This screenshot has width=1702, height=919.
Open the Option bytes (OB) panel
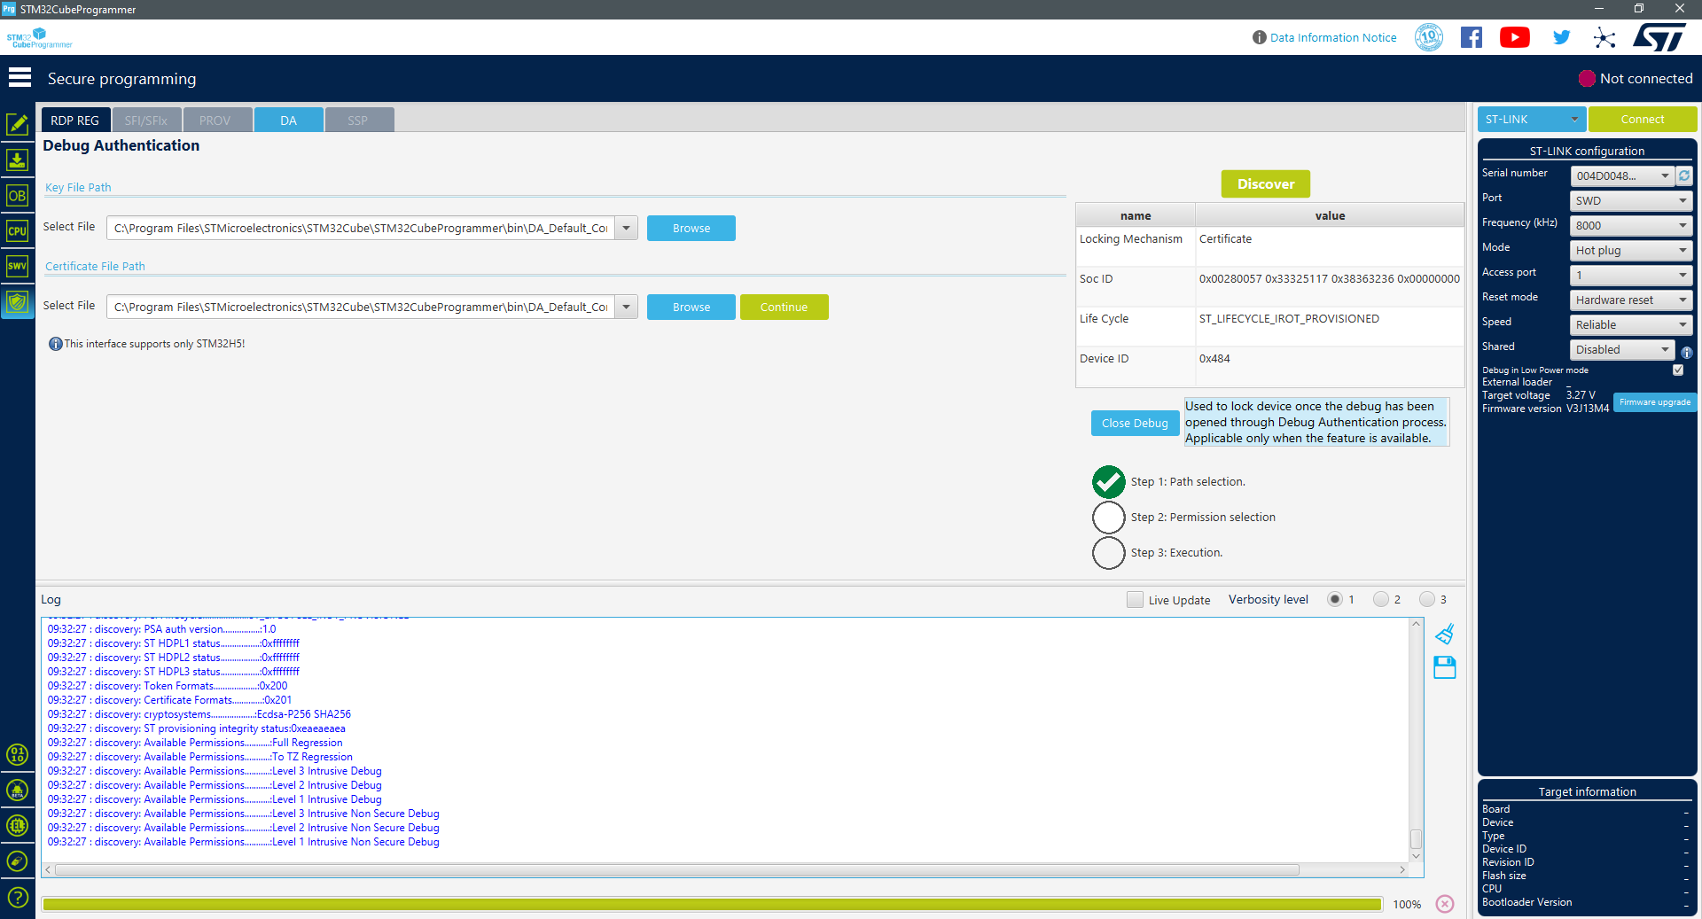click(x=18, y=195)
